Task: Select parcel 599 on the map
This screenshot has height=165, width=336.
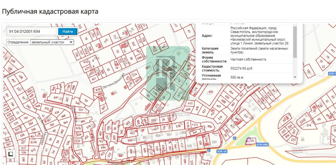Action: click(130, 140)
